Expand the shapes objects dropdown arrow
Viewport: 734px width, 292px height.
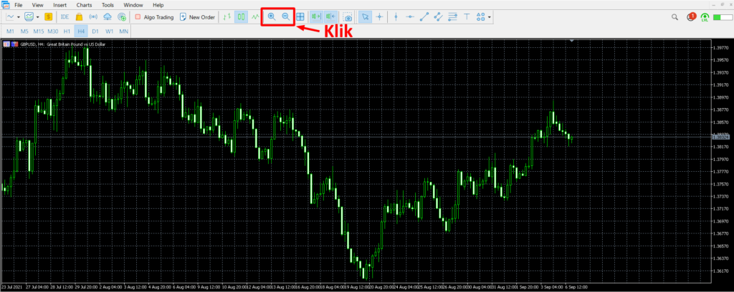490,16
